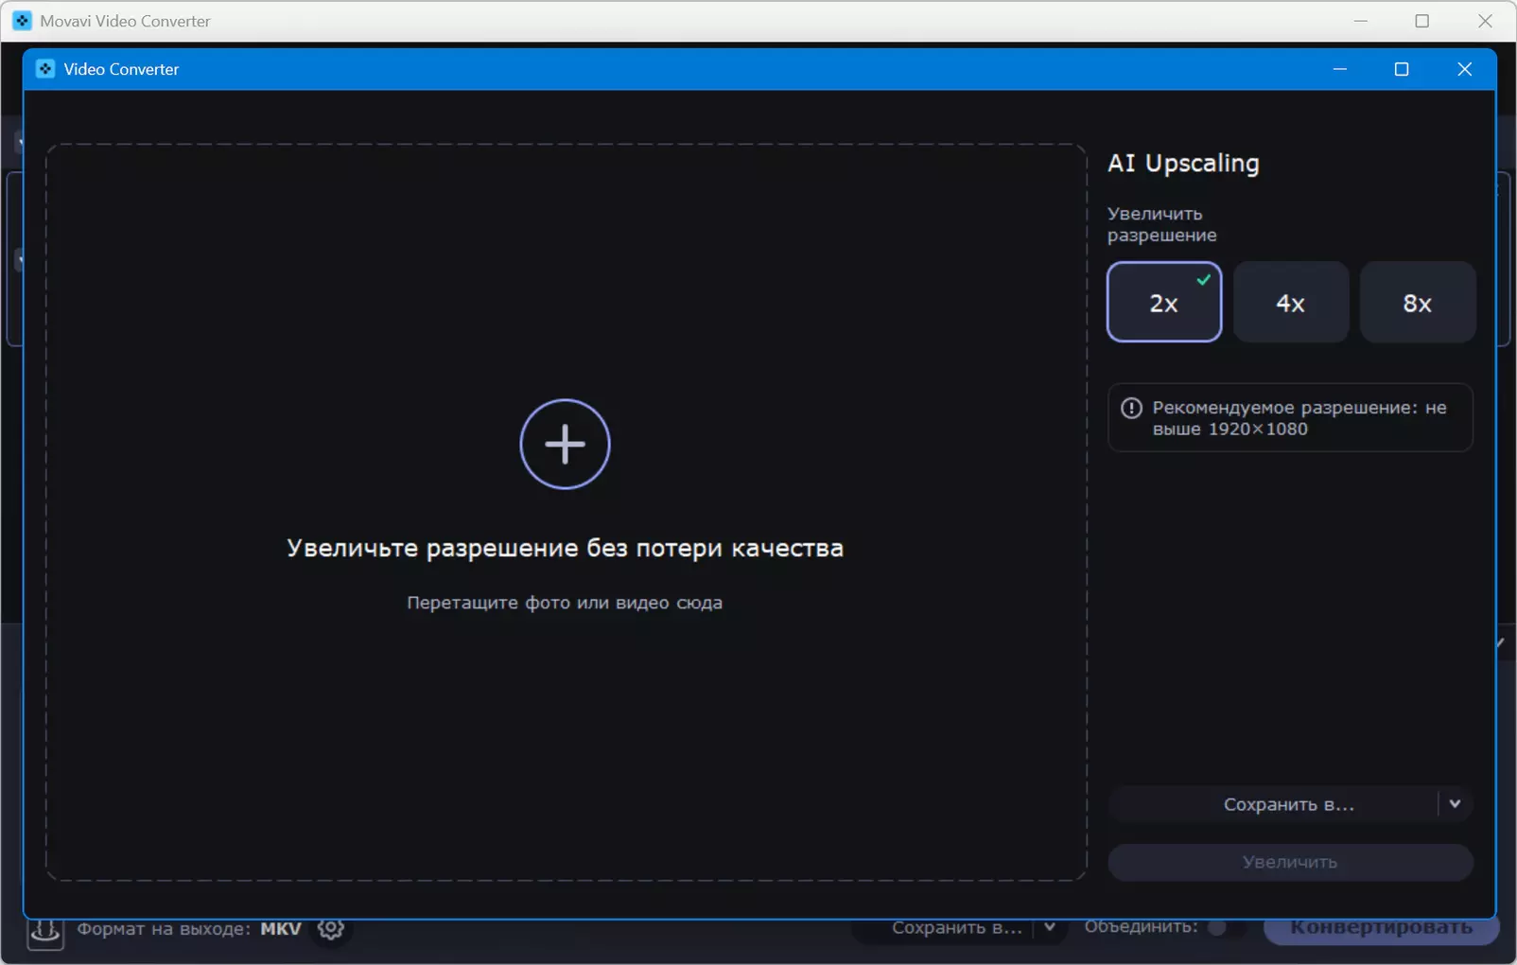Click the Увеличить разрешение label
Viewport: 1517px width, 965px height.
[1162, 224]
